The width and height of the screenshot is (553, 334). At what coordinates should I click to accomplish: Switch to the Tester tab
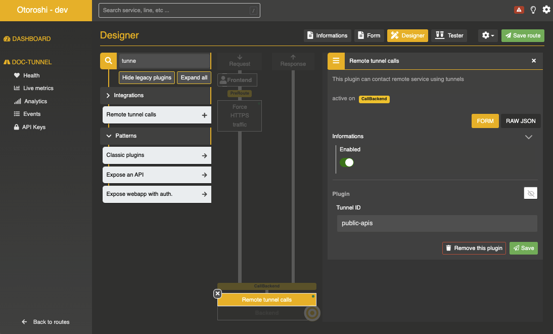click(x=449, y=35)
